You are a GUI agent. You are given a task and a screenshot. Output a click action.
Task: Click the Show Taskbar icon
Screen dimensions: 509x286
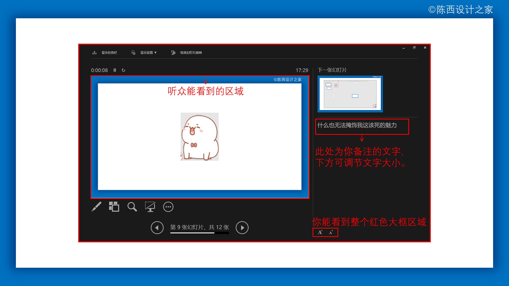coord(94,53)
